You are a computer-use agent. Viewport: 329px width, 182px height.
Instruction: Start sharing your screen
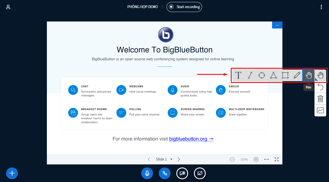click(200, 173)
